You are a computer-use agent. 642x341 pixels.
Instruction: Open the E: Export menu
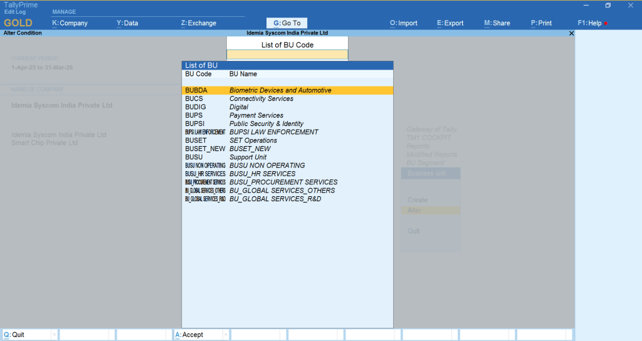[x=450, y=23]
